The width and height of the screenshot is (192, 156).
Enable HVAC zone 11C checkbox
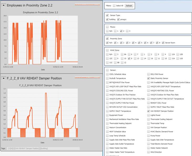click(x=107, y=62)
